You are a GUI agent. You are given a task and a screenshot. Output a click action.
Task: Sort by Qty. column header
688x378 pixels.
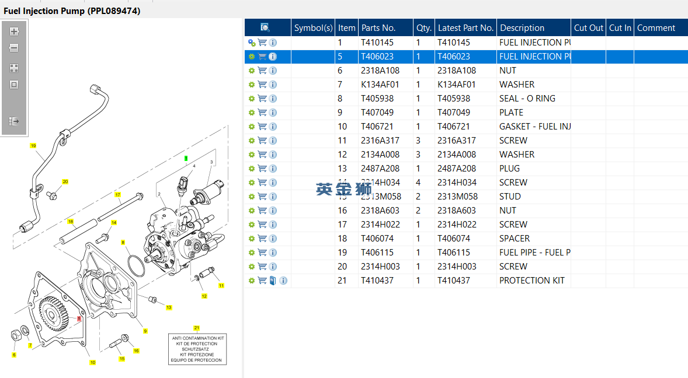[424, 27]
